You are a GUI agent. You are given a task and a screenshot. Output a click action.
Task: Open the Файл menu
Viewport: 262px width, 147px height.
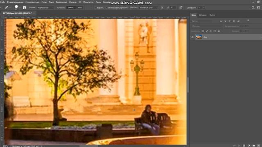(2, 2)
